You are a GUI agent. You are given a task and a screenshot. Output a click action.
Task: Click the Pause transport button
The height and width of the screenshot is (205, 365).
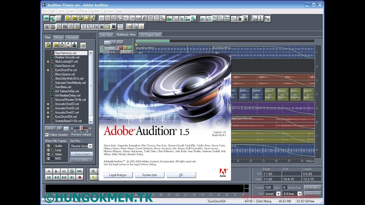click(64, 171)
